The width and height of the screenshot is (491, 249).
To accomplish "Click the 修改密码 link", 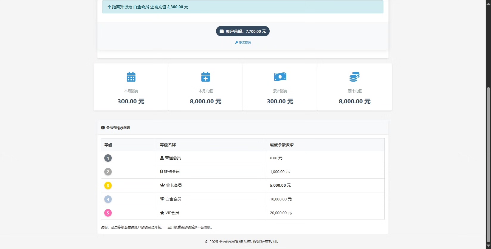I will [243, 43].
